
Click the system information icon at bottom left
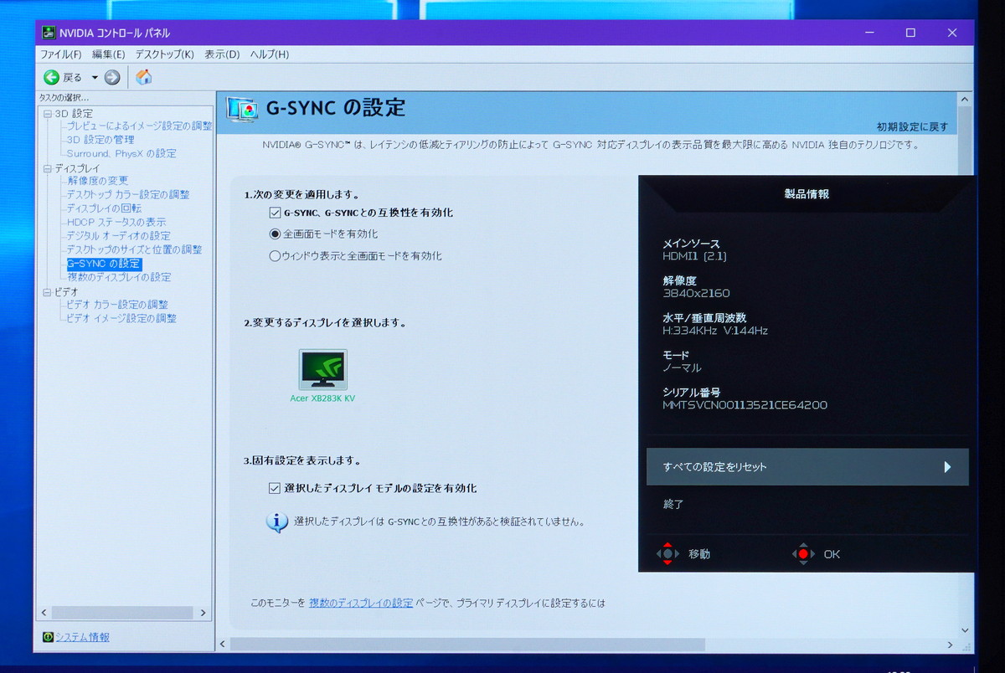(49, 637)
